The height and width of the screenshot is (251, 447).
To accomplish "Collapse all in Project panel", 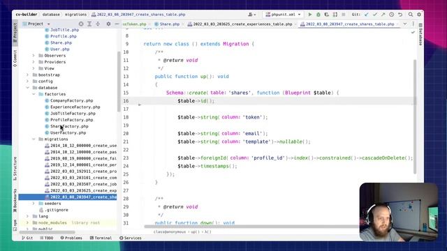I will [x=98, y=24].
